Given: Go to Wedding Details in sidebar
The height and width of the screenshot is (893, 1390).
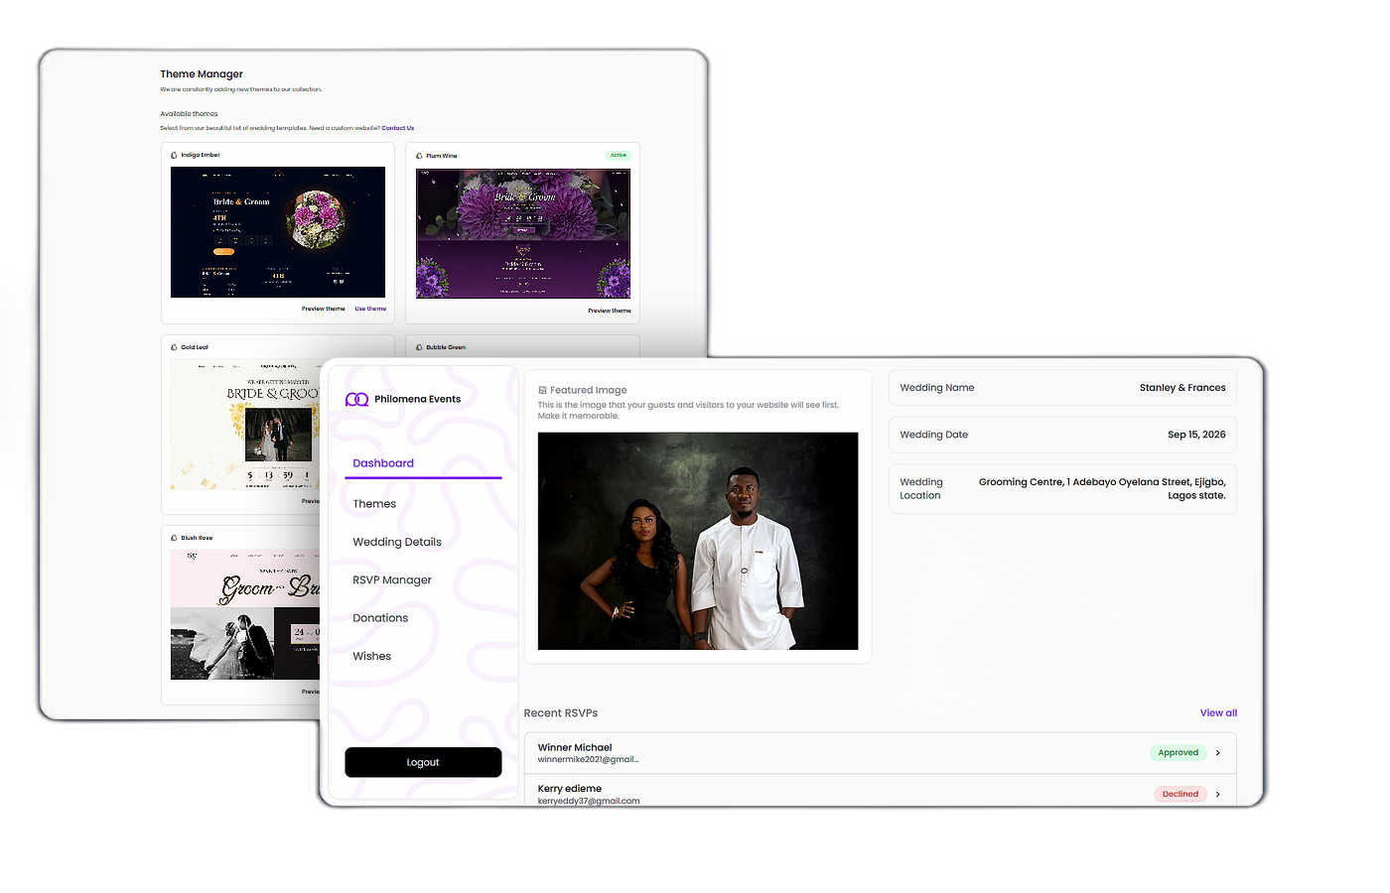Looking at the screenshot, I should pyautogui.click(x=397, y=542).
